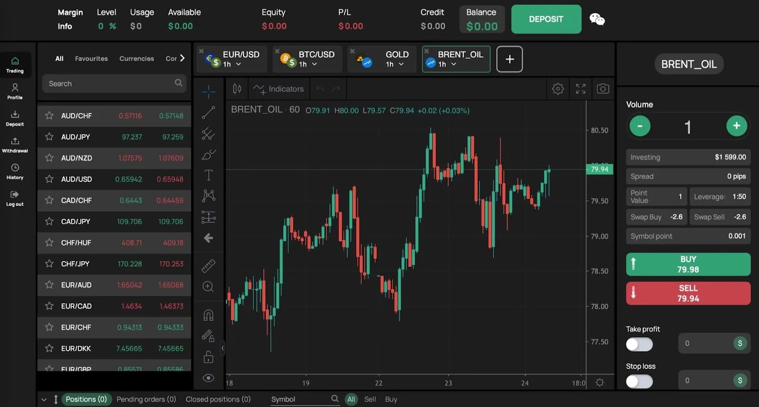Toggle the Take profit switch
The width and height of the screenshot is (759, 407).
639,344
